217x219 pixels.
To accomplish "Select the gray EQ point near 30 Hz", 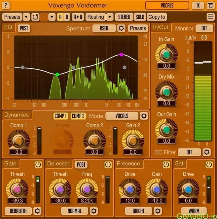I will [22, 67].
